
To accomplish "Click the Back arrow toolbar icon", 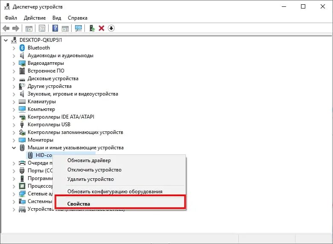I will click(6, 28).
